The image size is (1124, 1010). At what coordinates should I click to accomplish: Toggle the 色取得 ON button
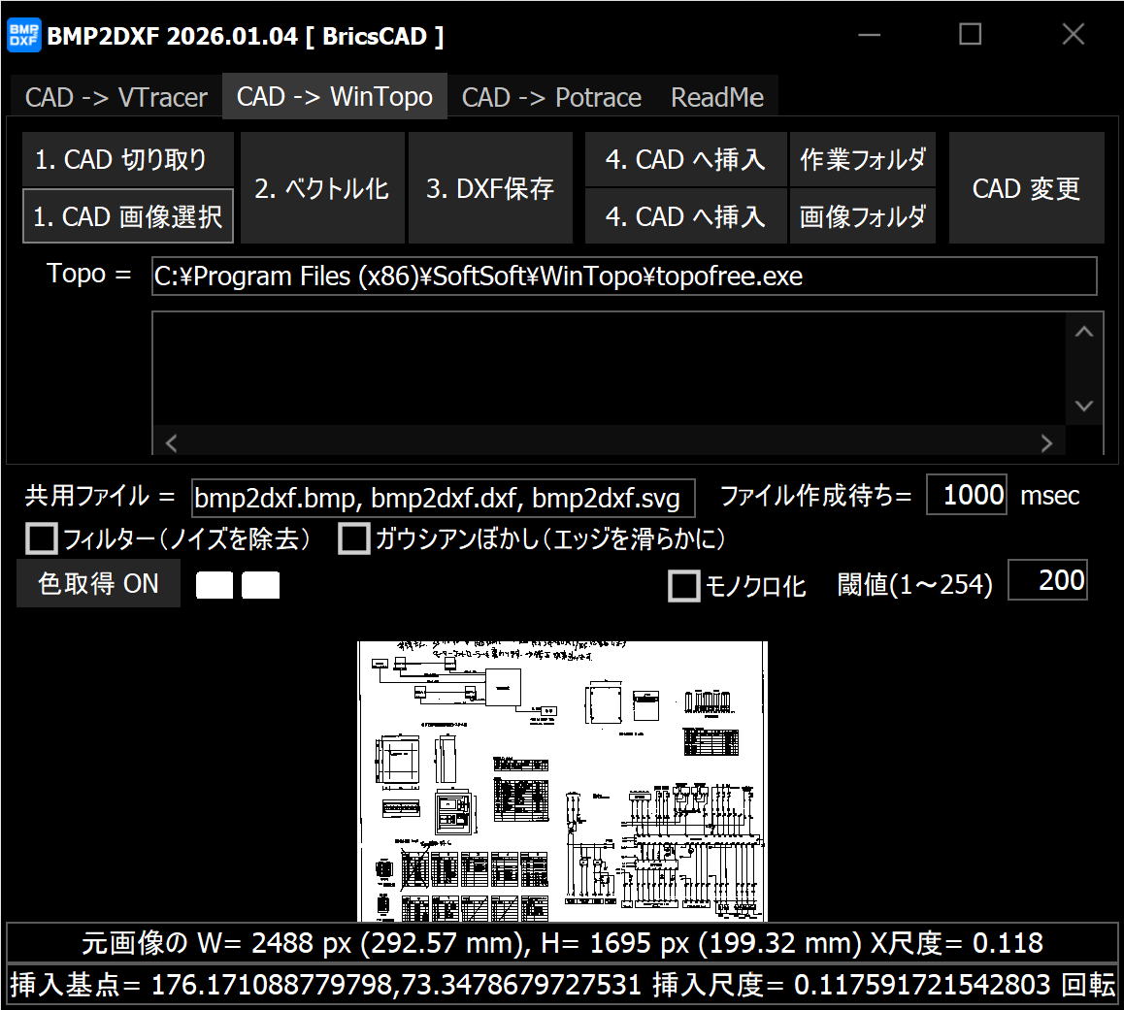coord(98,583)
